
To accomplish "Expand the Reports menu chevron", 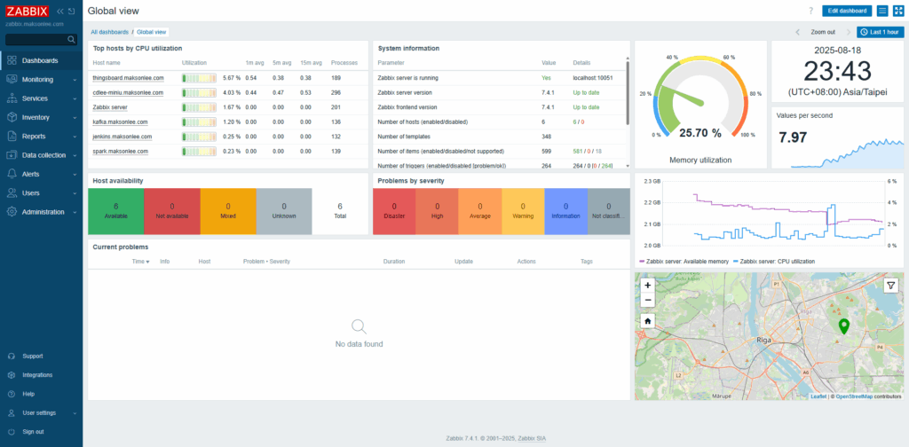I will click(x=75, y=137).
